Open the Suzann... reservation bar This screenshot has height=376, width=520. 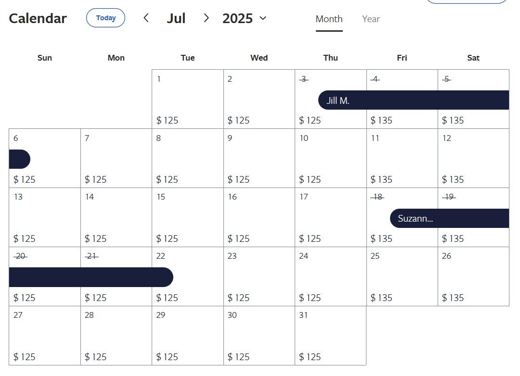[x=449, y=218]
